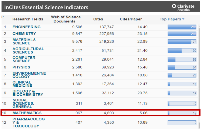Open the PHARMACOLOGY & TOXICOLOGY field link
Image resolution: width=201 pixels, height=131 pixels.
(x=29, y=122)
